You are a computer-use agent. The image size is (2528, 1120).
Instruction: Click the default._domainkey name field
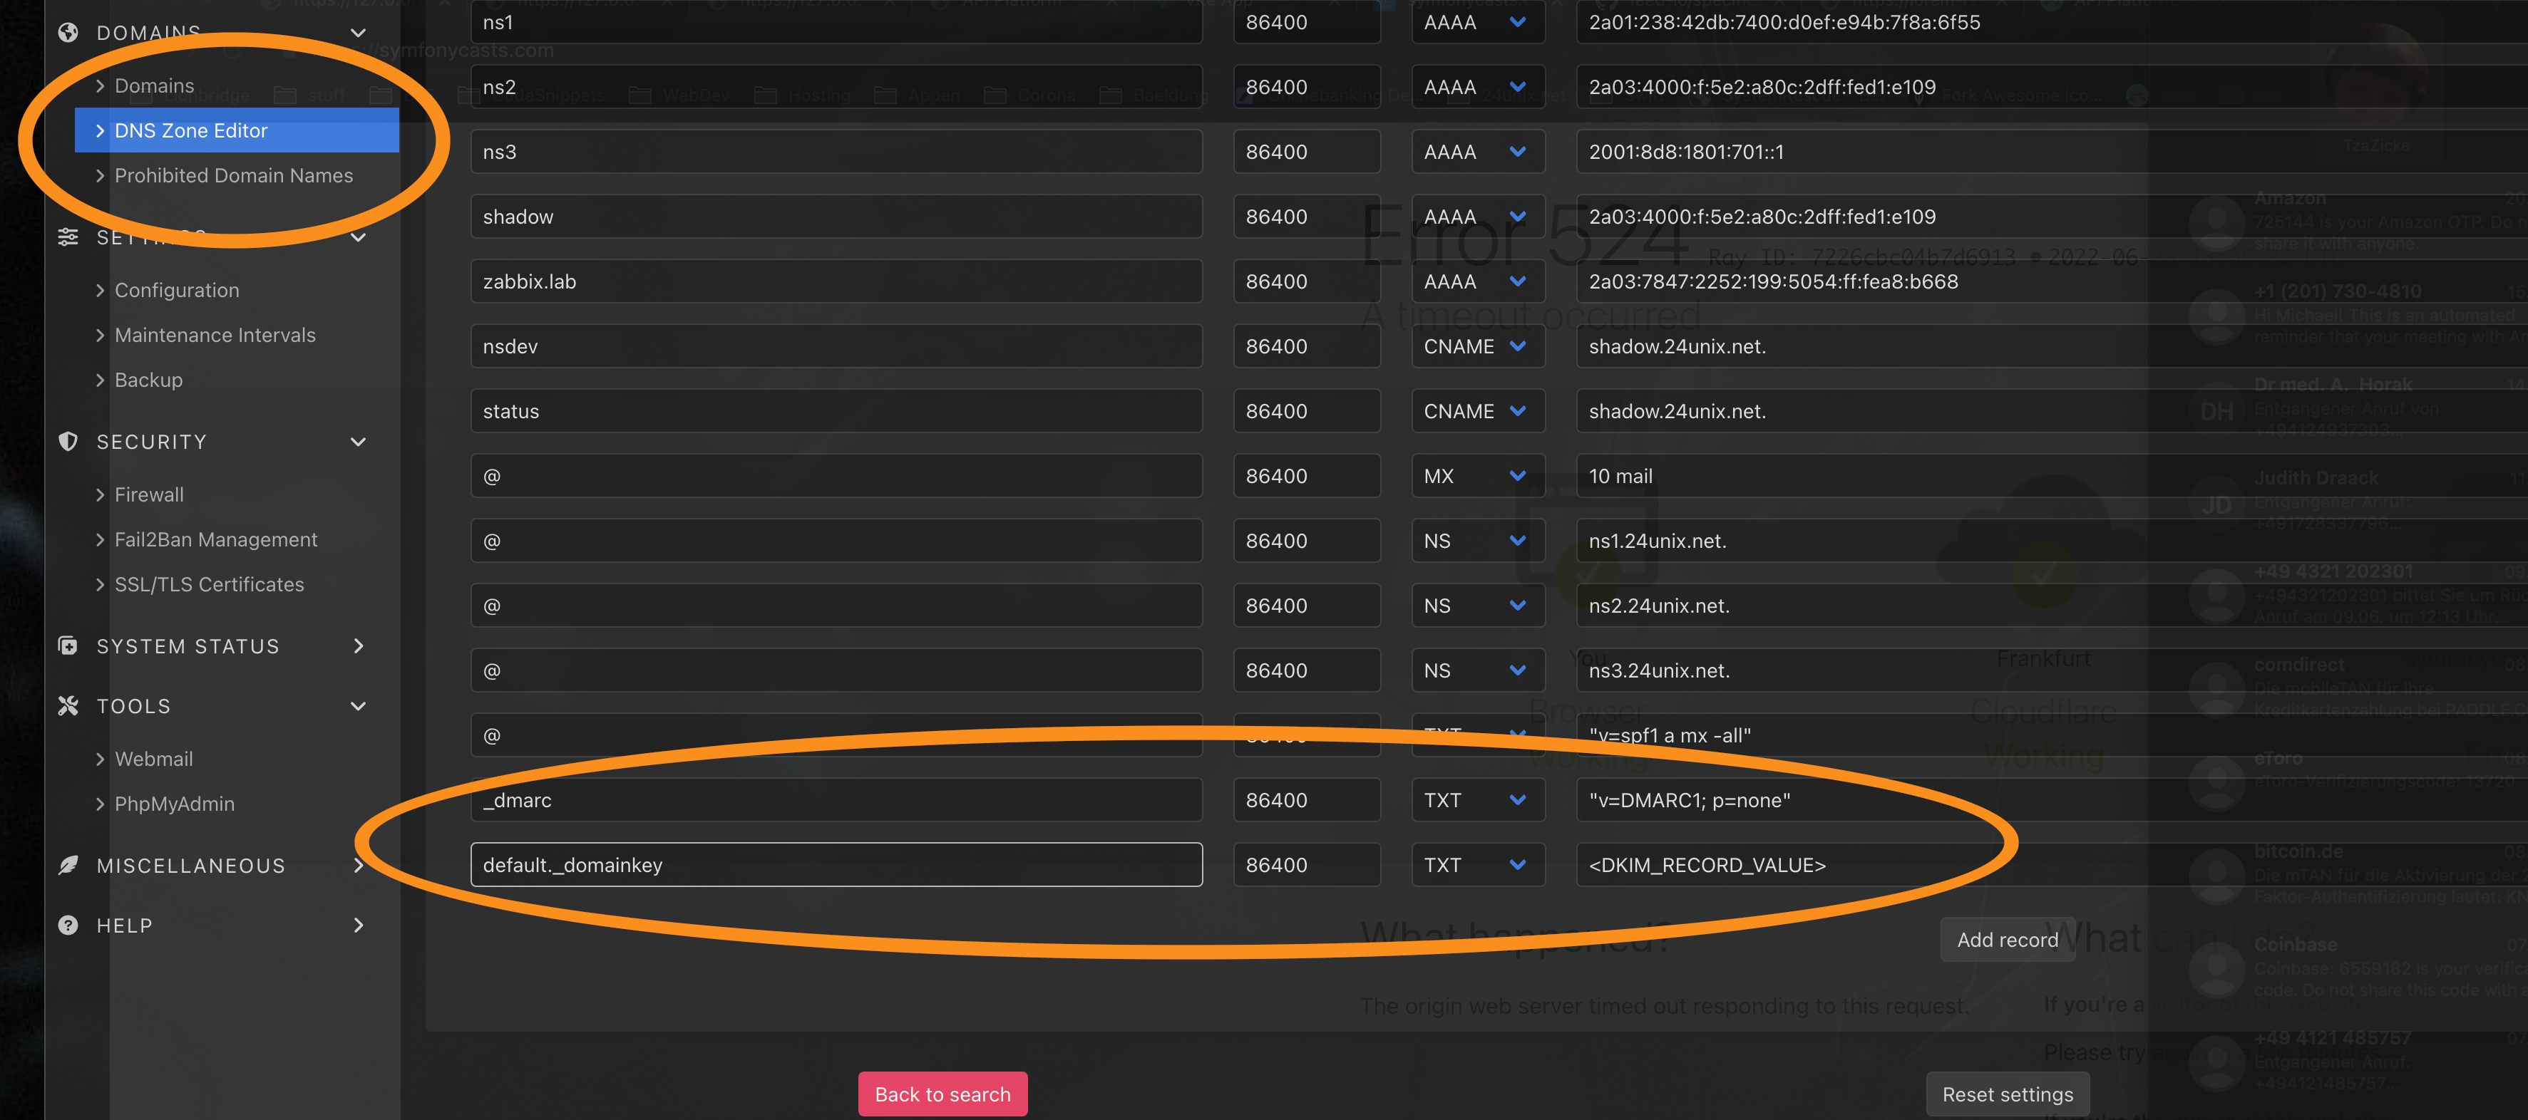click(836, 864)
